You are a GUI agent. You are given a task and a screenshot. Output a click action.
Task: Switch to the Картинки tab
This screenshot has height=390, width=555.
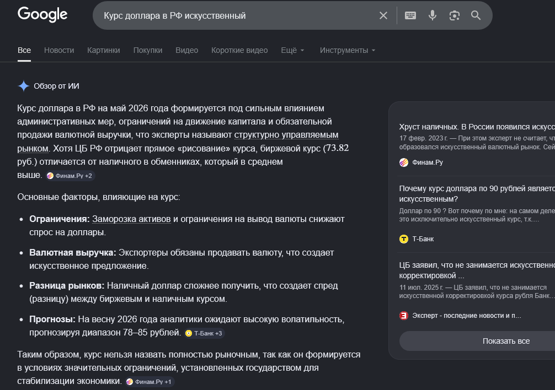click(x=104, y=50)
